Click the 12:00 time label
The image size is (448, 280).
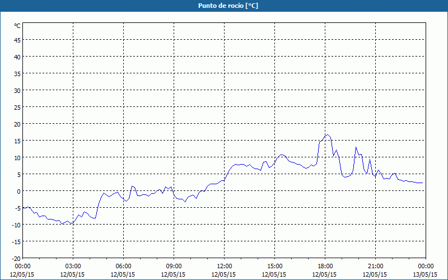pyautogui.click(x=225, y=267)
